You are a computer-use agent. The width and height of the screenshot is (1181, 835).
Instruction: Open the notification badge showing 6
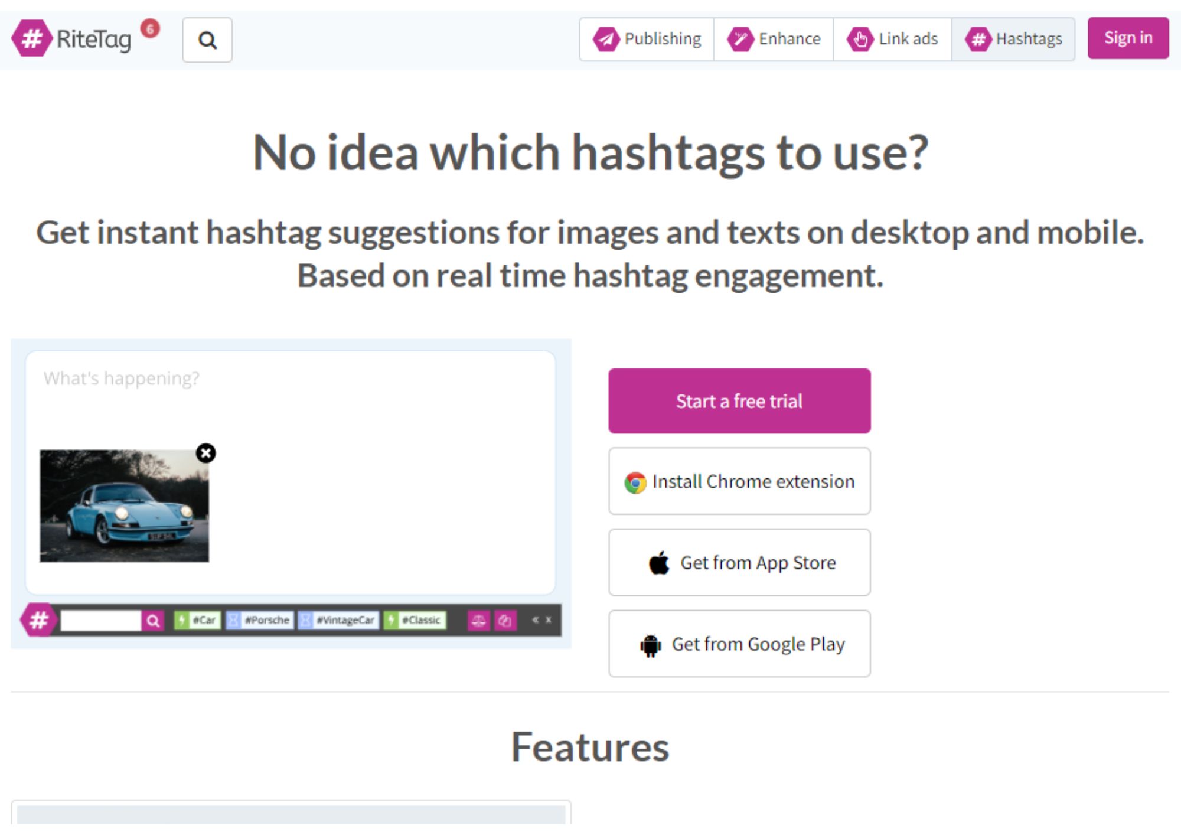pos(150,28)
